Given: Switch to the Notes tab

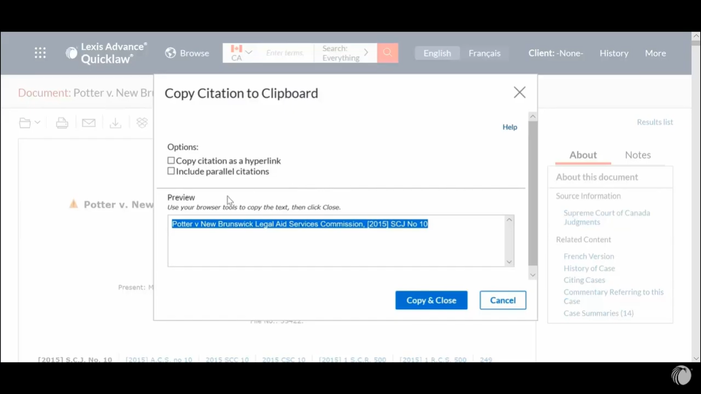Looking at the screenshot, I should 637,154.
